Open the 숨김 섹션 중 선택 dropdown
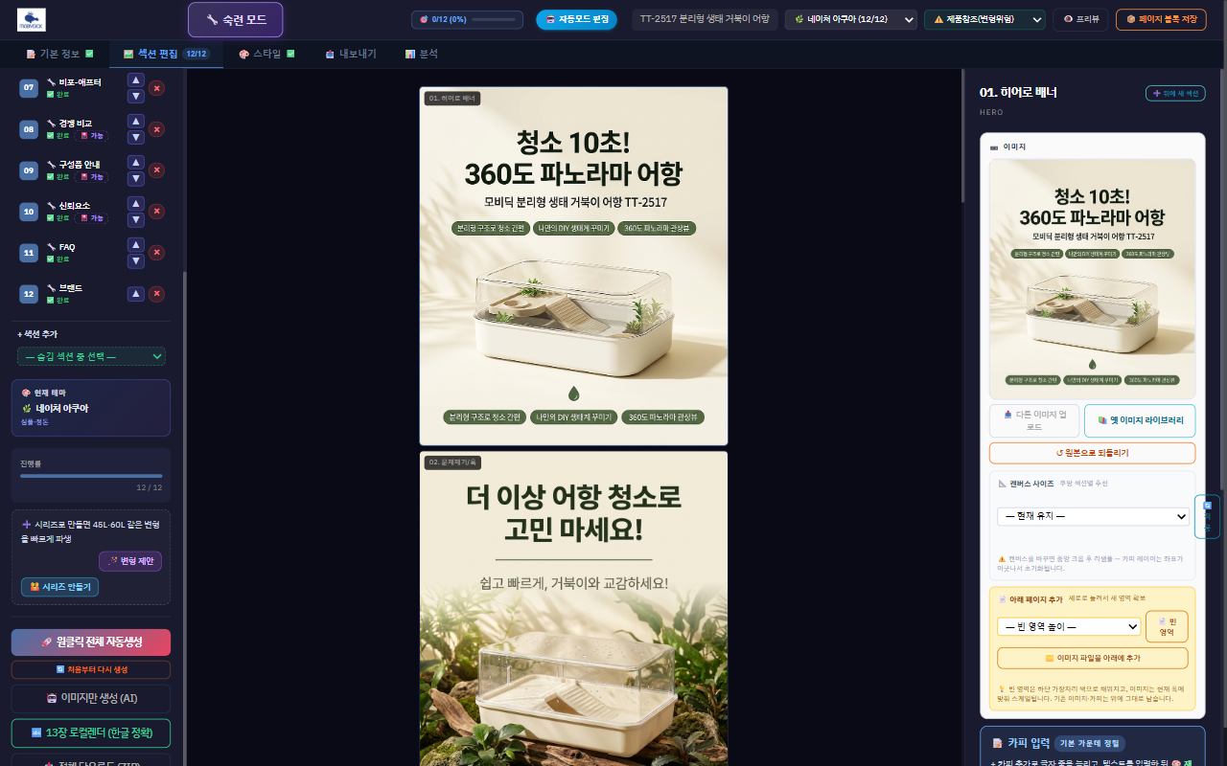The height and width of the screenshot is (766, 1227). [91, 356]
